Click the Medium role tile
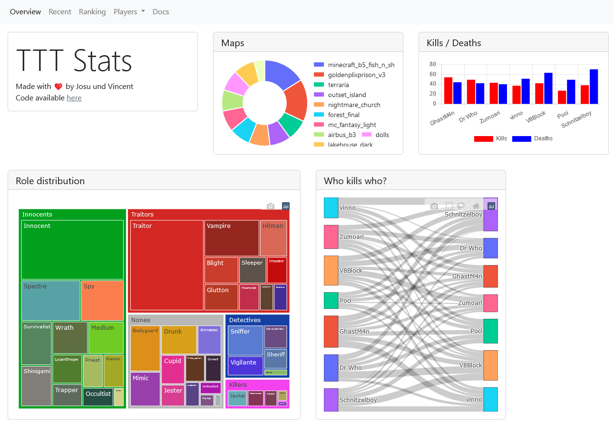 [x=106, y=338]
